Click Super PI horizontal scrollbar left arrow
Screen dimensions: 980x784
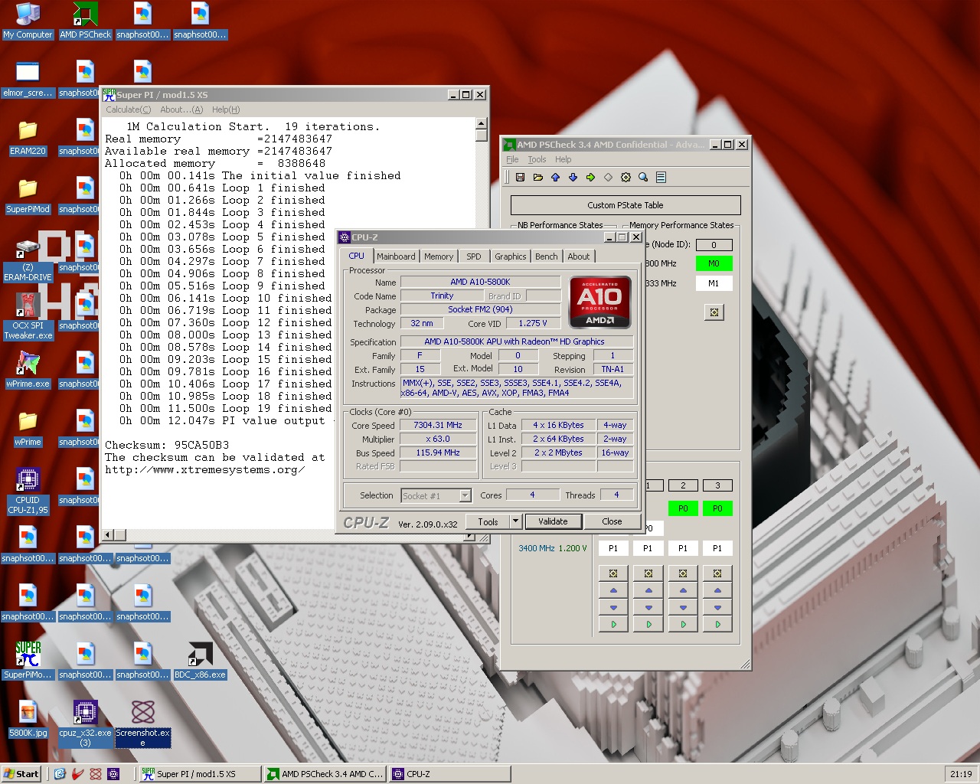click(x=109, y=534)
